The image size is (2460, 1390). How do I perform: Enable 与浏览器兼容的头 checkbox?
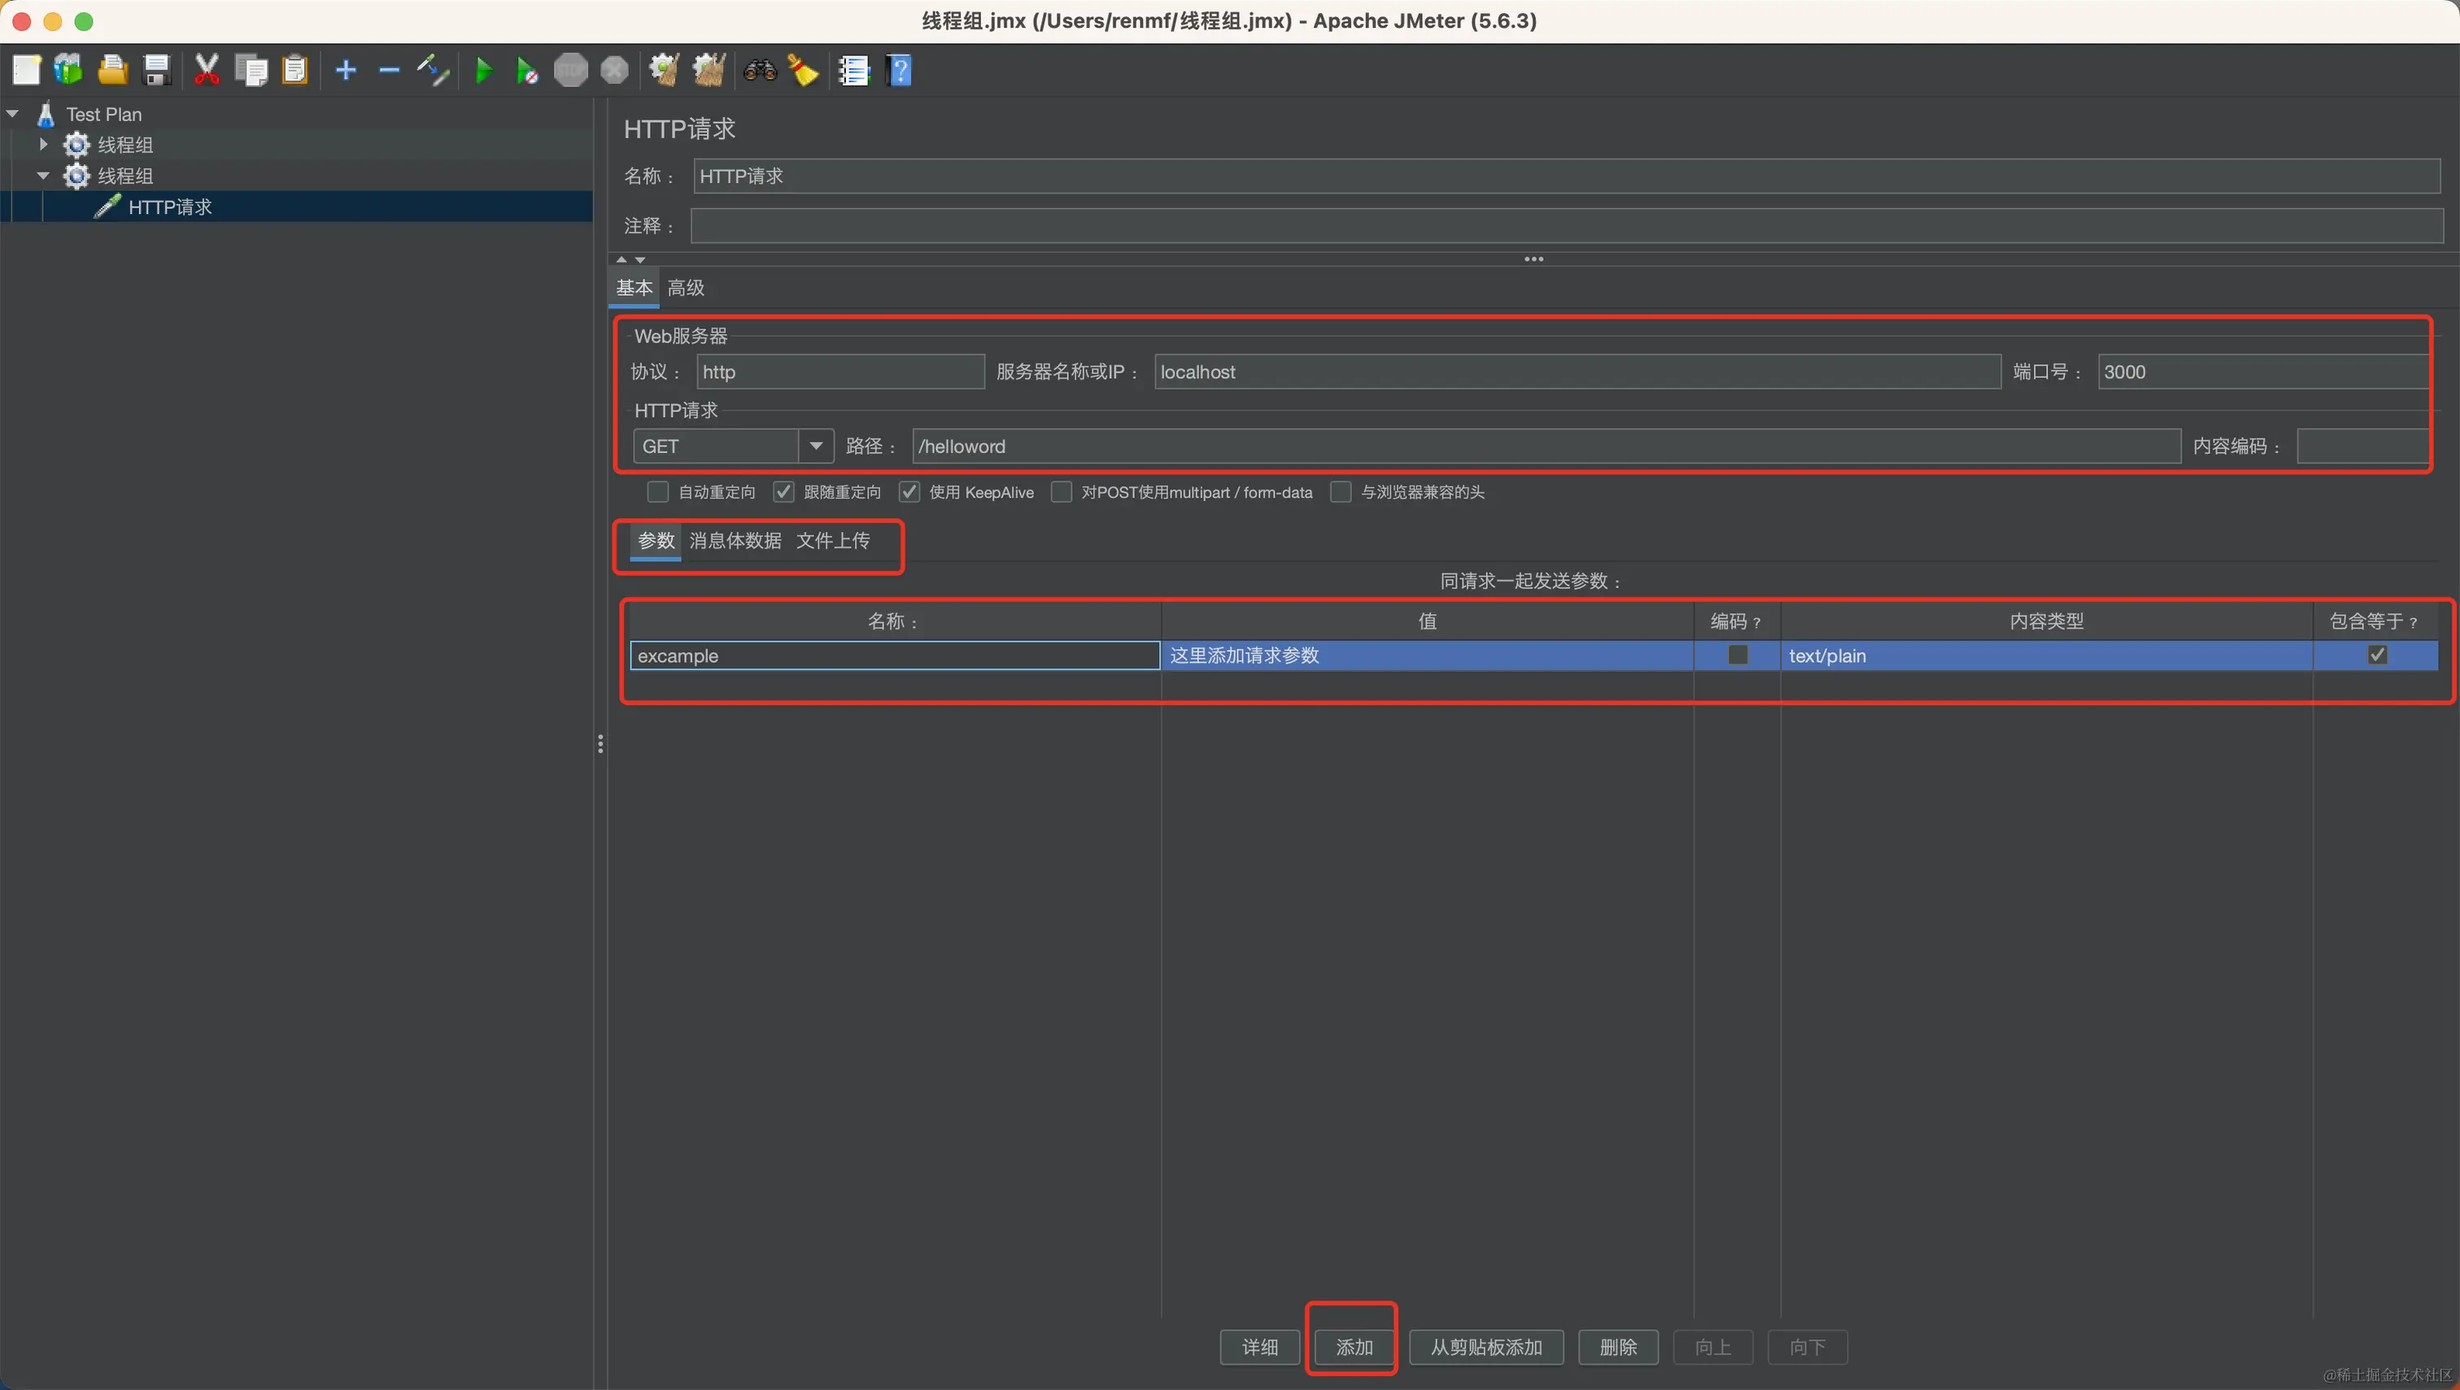coord(1341,491)
